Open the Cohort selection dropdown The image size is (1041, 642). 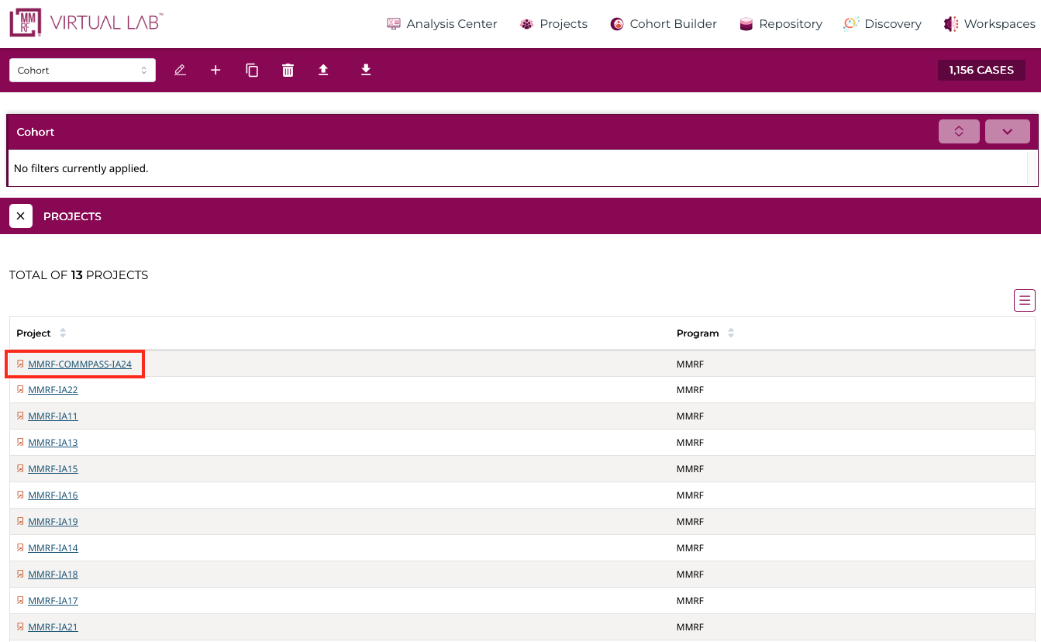(x=82, y=71)
